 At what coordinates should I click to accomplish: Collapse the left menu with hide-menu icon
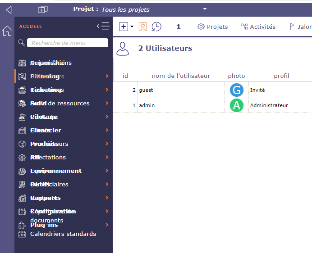(x=103, y=26)
